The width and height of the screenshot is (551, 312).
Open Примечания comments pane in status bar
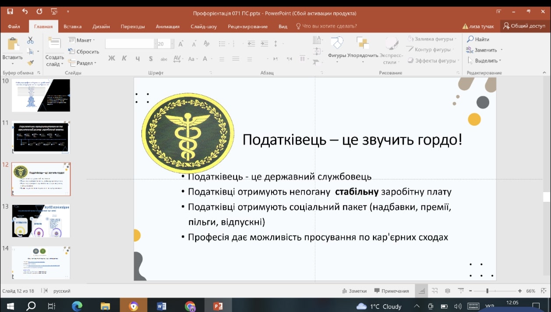[392, 291]
